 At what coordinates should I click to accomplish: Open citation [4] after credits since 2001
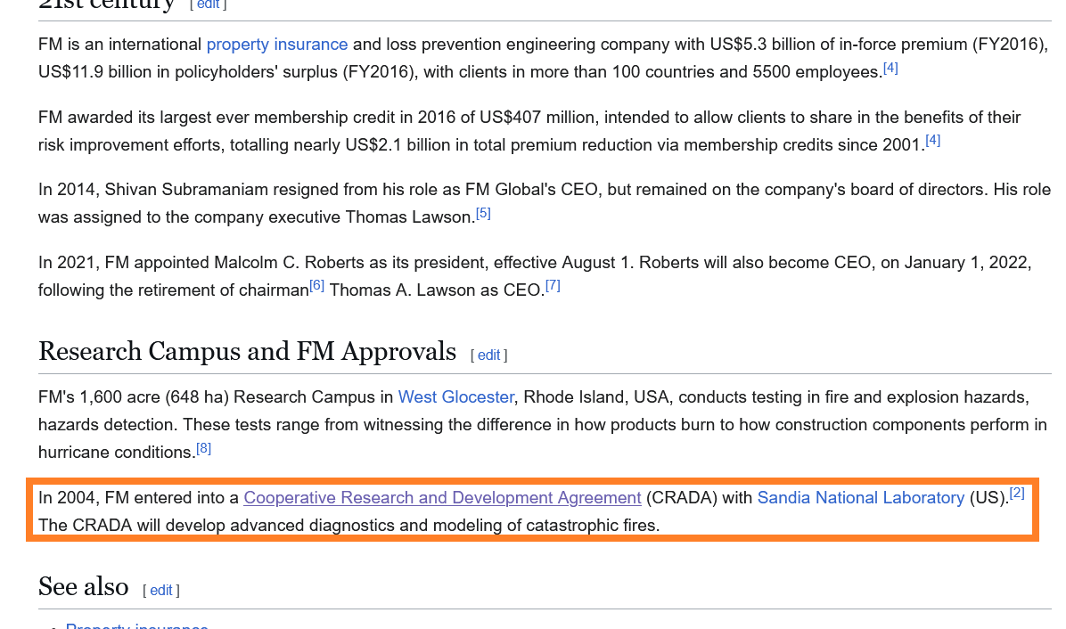point(932,141)
